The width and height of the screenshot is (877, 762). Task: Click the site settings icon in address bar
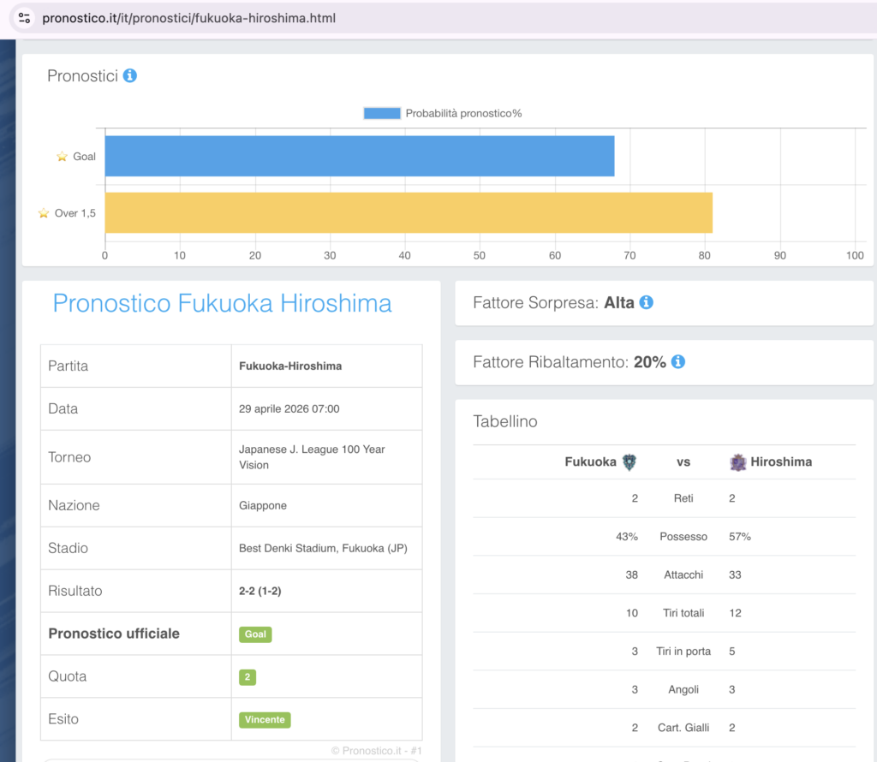pyautogui.click(x=24, y=18)
